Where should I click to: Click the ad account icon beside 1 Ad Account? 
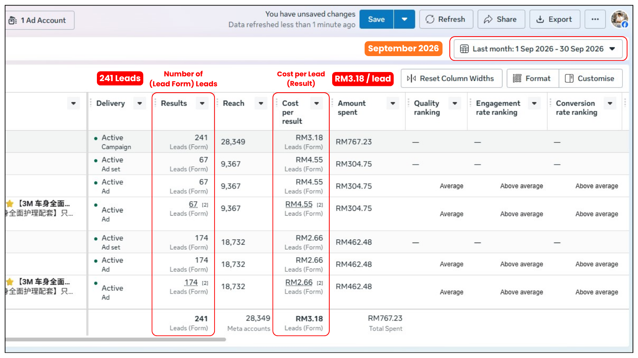[13, 21]
